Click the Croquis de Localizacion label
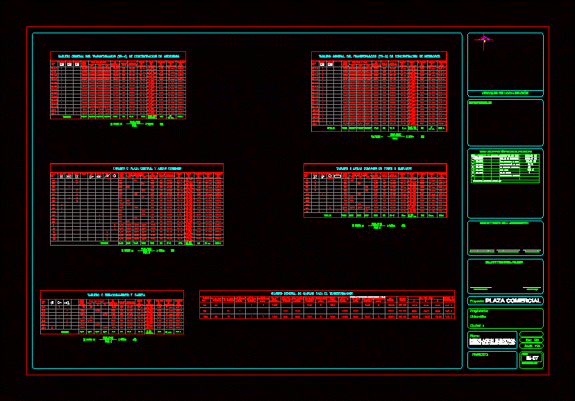This screenshot has width=575, height=401. click(505, 92)
